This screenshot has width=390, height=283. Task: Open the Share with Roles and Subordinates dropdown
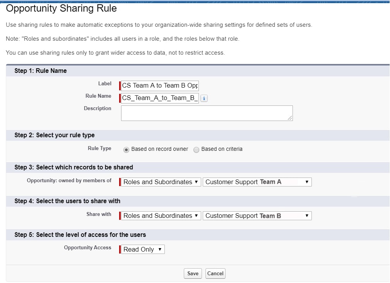(x=160, y=216)
